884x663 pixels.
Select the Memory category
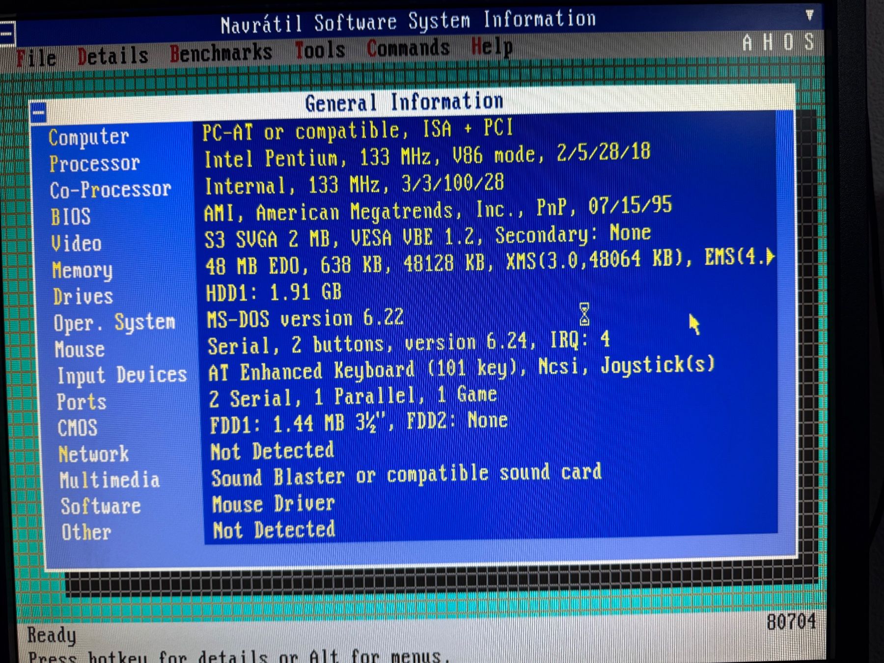click(83, 270)
